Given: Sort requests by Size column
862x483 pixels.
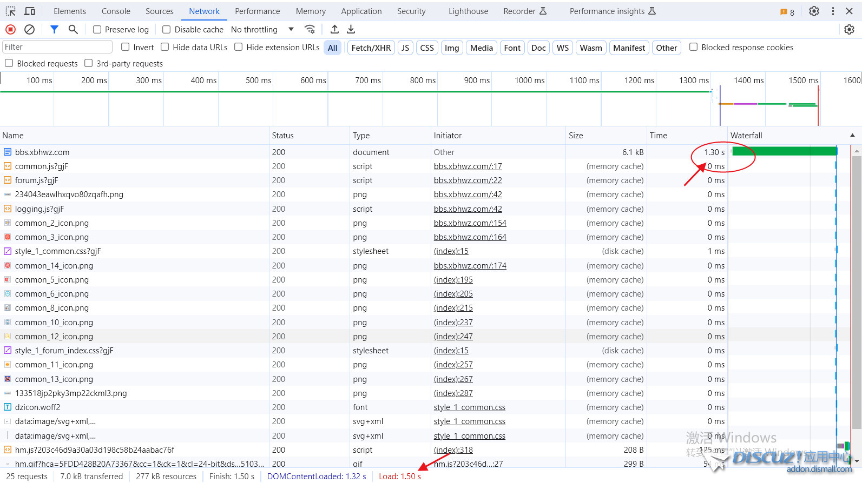Looking at the screenshot, I should 606,136.
